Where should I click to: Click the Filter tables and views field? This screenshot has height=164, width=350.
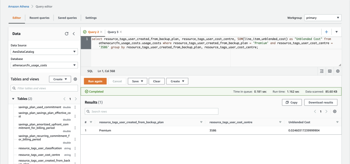coord(44,88)
